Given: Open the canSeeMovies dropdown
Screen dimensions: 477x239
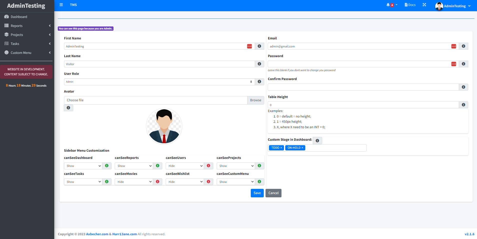Looking at the screenshot, I should tap(134, 182).
